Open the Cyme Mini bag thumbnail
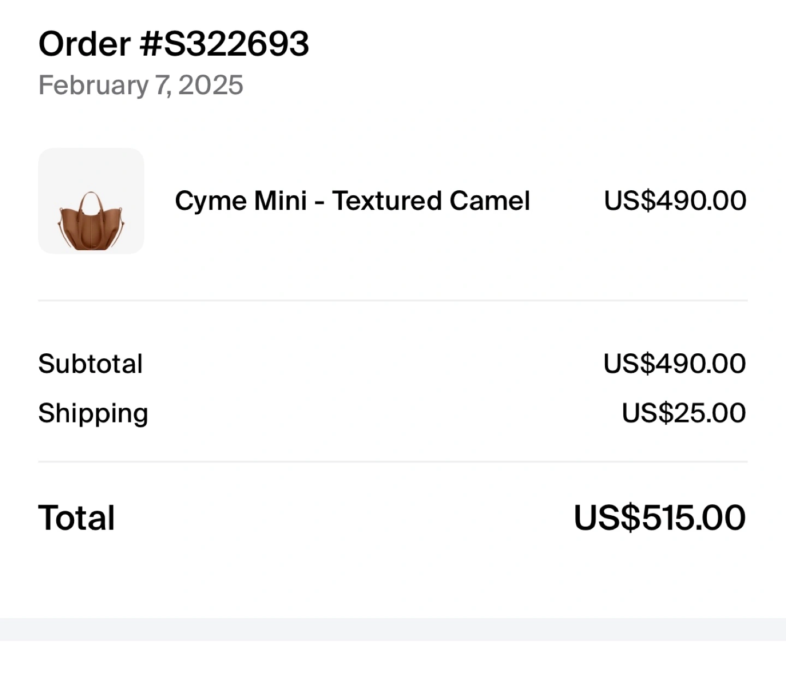Image resolution: width=786 pixels, height=682 pixels. point(91,201)
